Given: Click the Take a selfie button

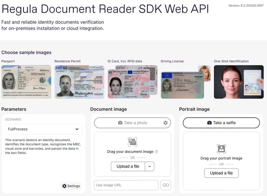Looking at the screenshot, I should (221, 122).
